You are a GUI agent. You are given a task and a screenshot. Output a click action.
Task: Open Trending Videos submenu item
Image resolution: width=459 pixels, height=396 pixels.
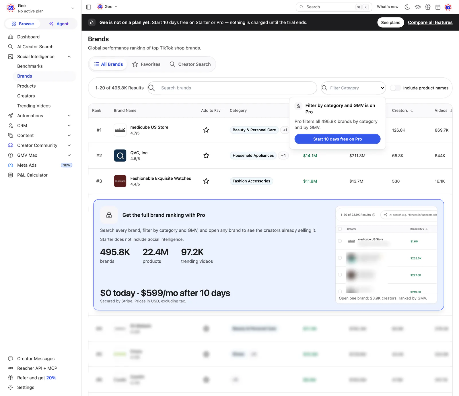[x=34, y=106]
